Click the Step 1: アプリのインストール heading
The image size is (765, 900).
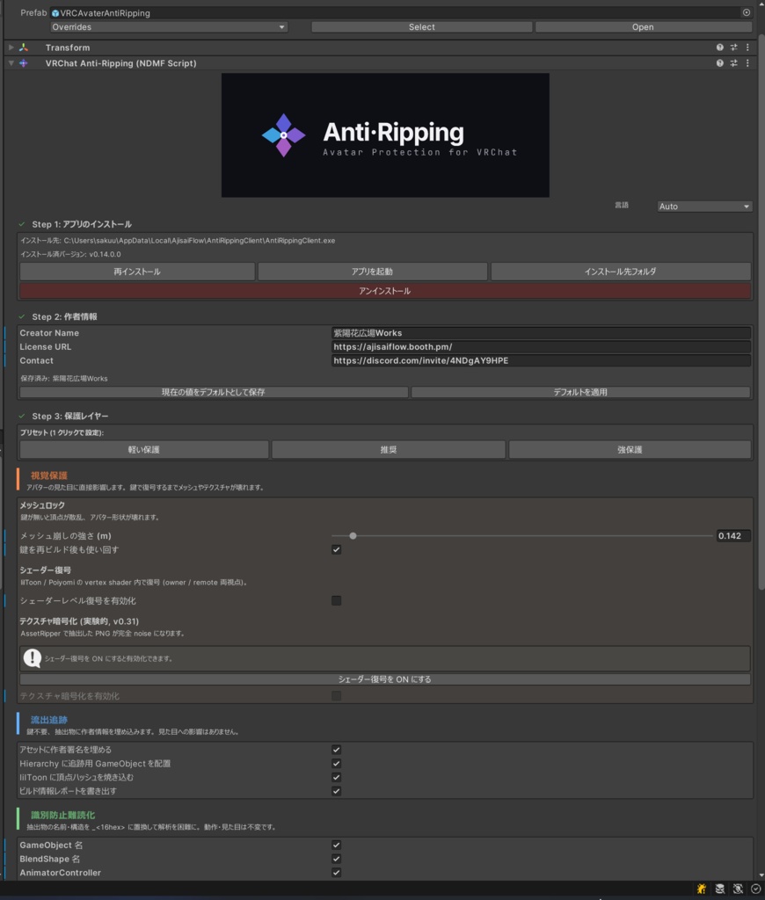pyautogui.click(x=82, y=224)
